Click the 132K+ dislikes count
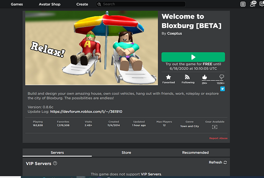Viewport: 264px width, 178px height. point(220,83)
